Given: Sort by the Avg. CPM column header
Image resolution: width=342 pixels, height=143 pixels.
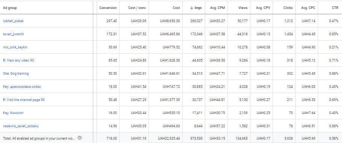Looking at the screenshot, I should tap(217, 8).
